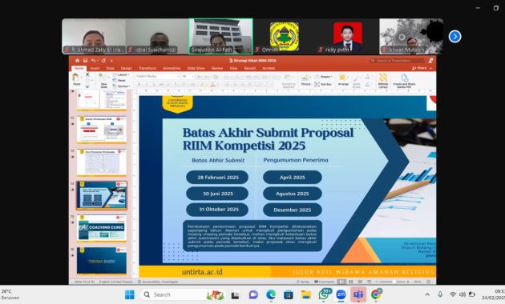Toggle Slide Sorter view in status bar

pyautogui.click(x=350, y=282)
